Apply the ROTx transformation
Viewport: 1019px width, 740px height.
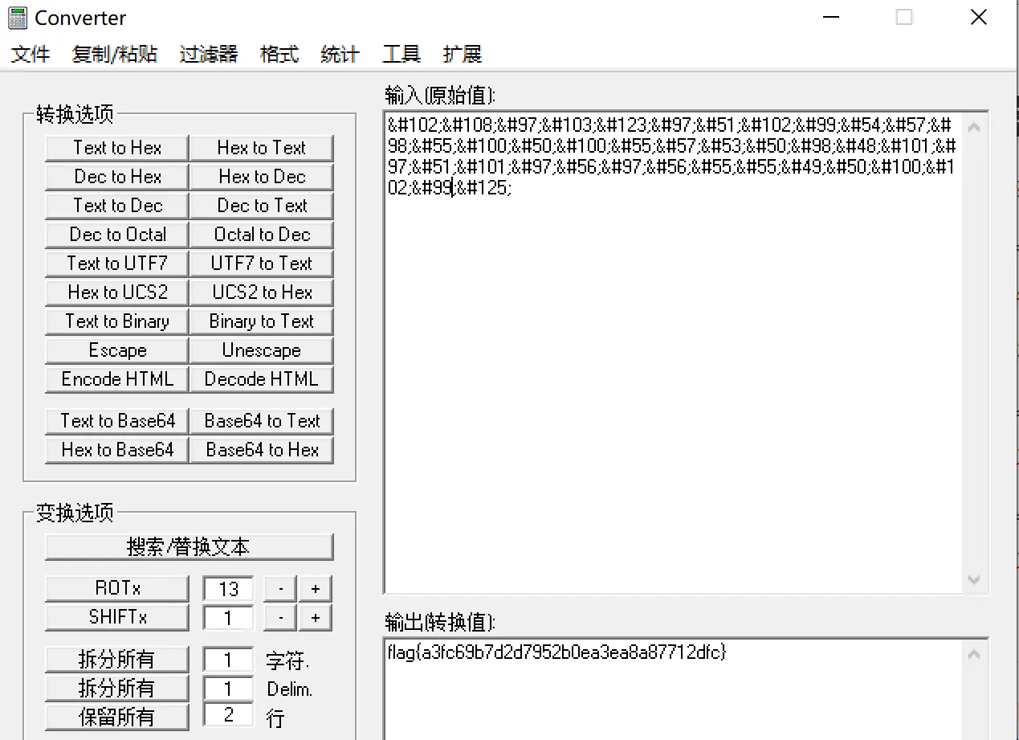coord(116,587)
